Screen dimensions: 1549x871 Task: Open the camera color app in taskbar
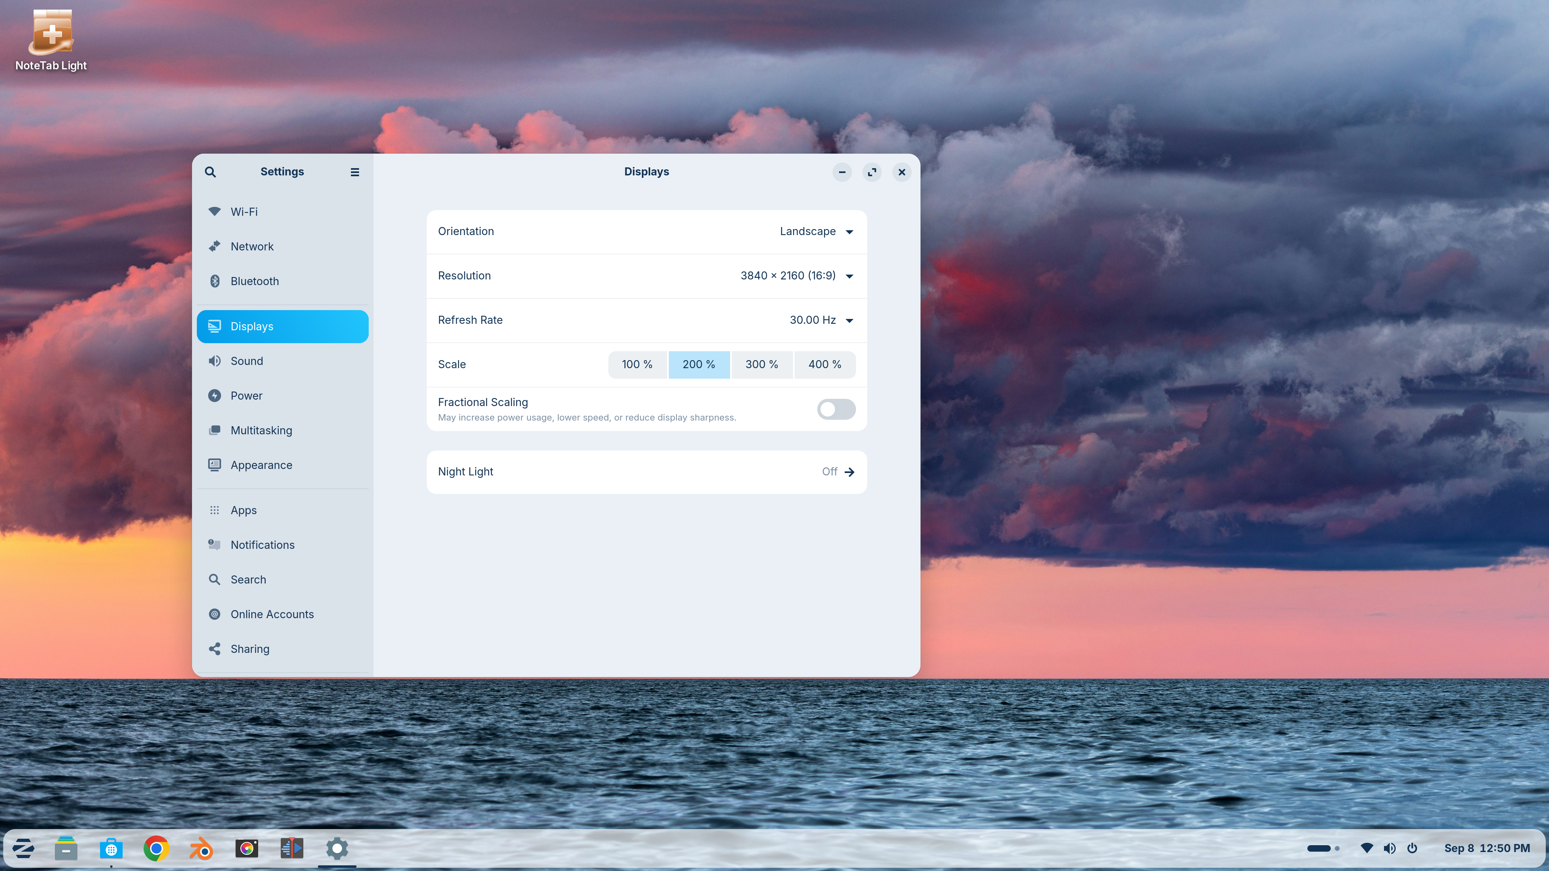point(246,848)
